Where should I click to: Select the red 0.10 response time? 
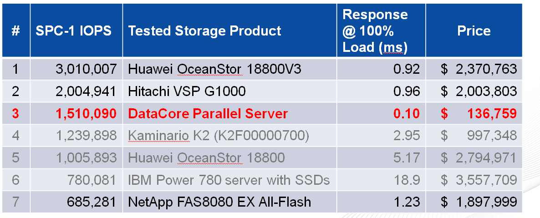(406, 113)
